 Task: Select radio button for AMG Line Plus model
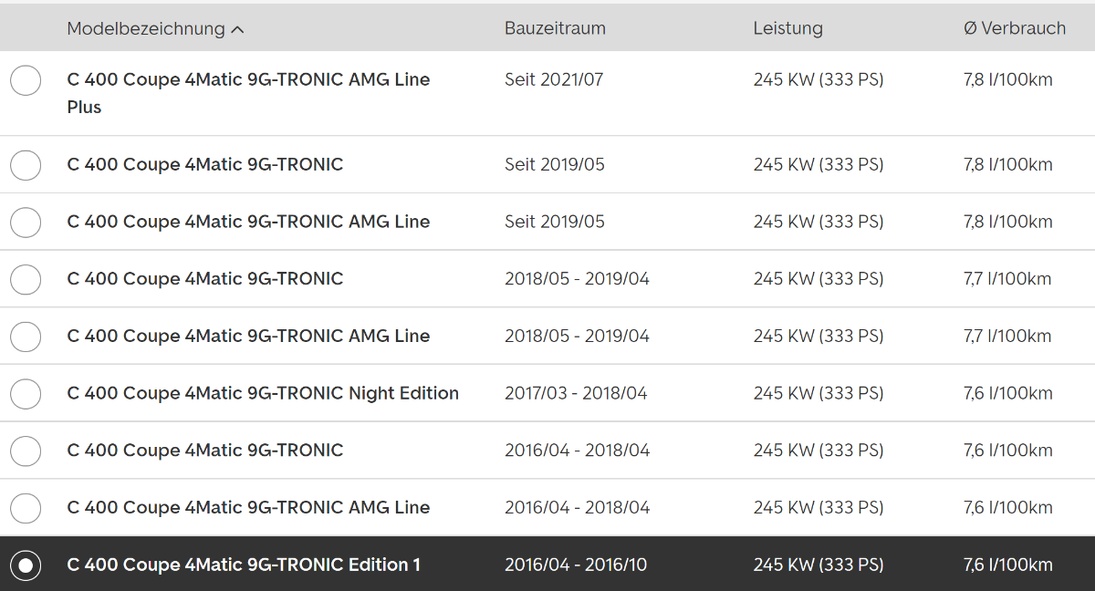26,80
